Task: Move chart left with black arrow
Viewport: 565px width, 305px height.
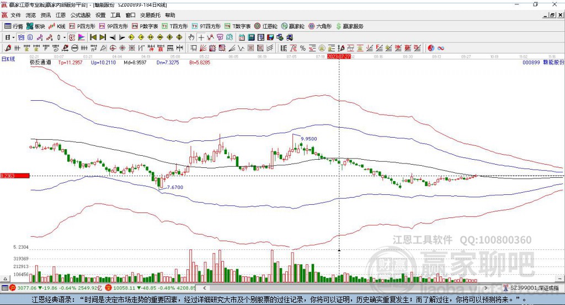Action: coord(113,37)
